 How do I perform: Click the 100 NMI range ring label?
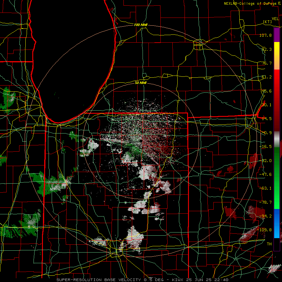pyautogui.click(x=141, y=25)
